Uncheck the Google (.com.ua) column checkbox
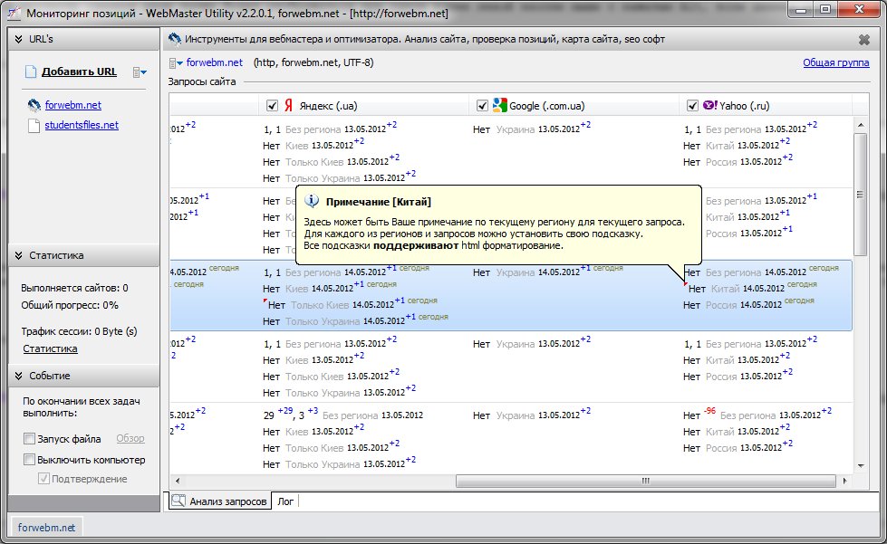 tap(482, 106)
